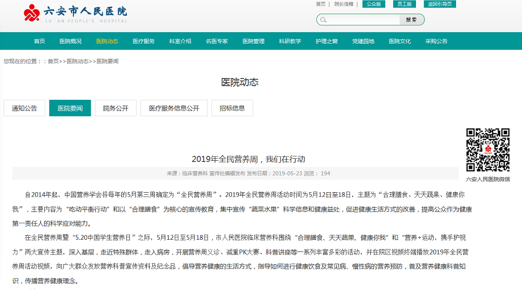Go to 名医专家 in the navigation bar
Image resolution: width=522 pixels, height=289 pixels.
pyautogui.click(x=217, y=41)
